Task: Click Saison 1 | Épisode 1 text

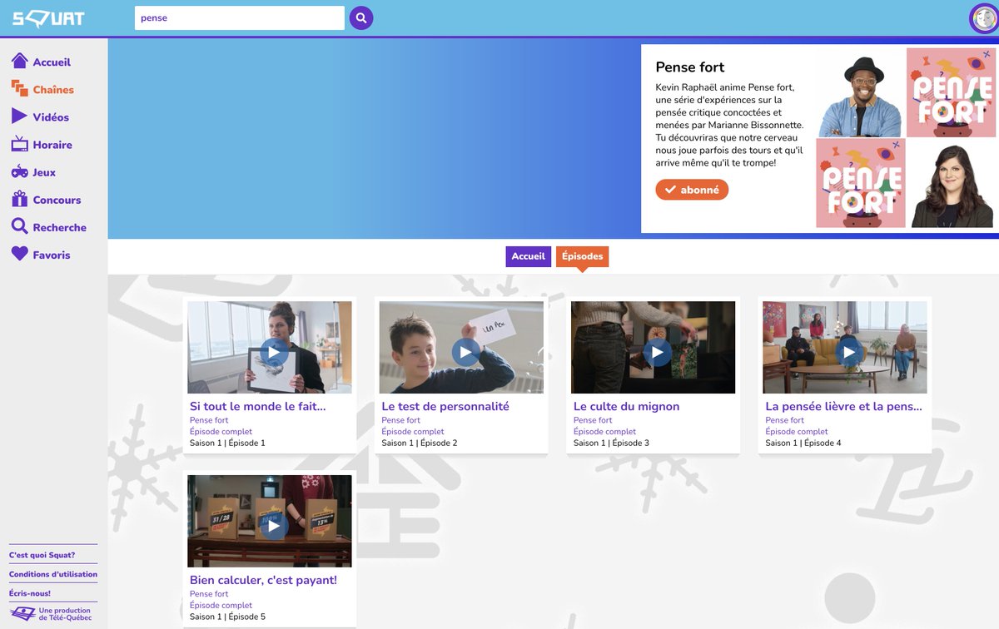Action: pos(227,443)
